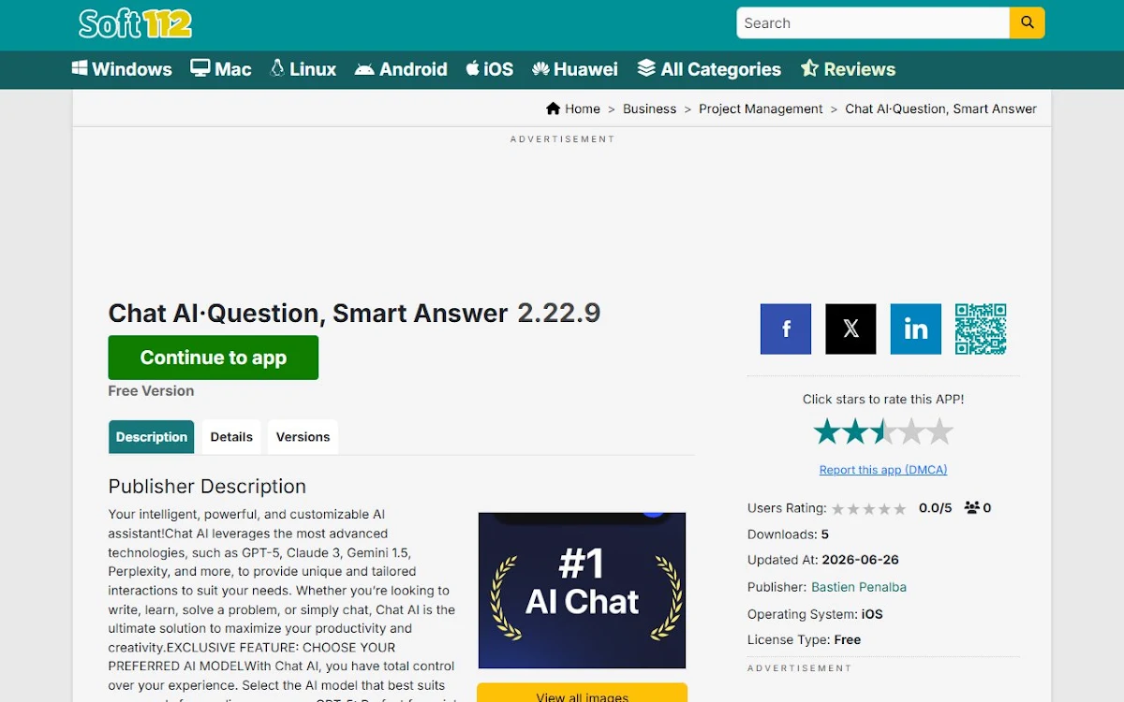Rate the app three stars
Viewport: 1124px width, 702px height.
(x=883, y=431)
